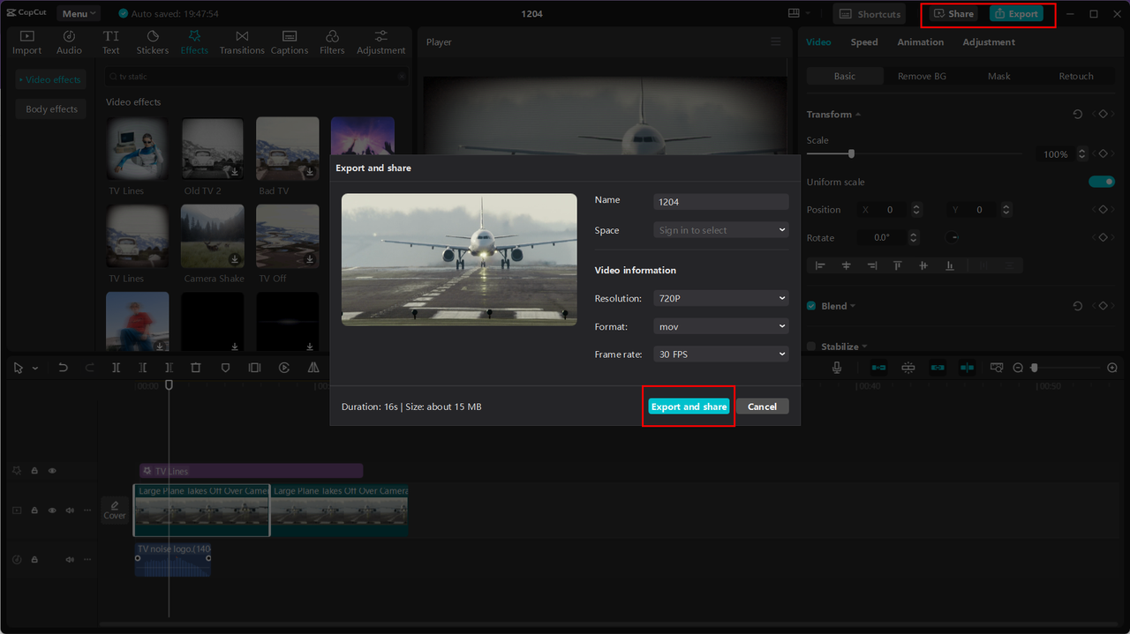The width and height of the screenshot is (1130, 634).
Task: Collapse the Transform section
Action: (858, 115)
